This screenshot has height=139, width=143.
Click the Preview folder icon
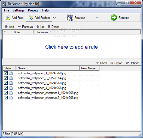tap(70, 17)
